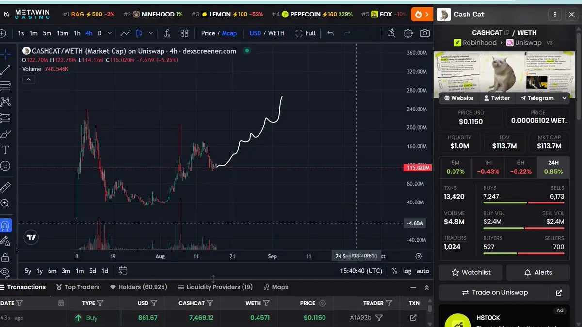Switch chart to Price mode
Screen dimensions: 582x327
coord(208,33)
